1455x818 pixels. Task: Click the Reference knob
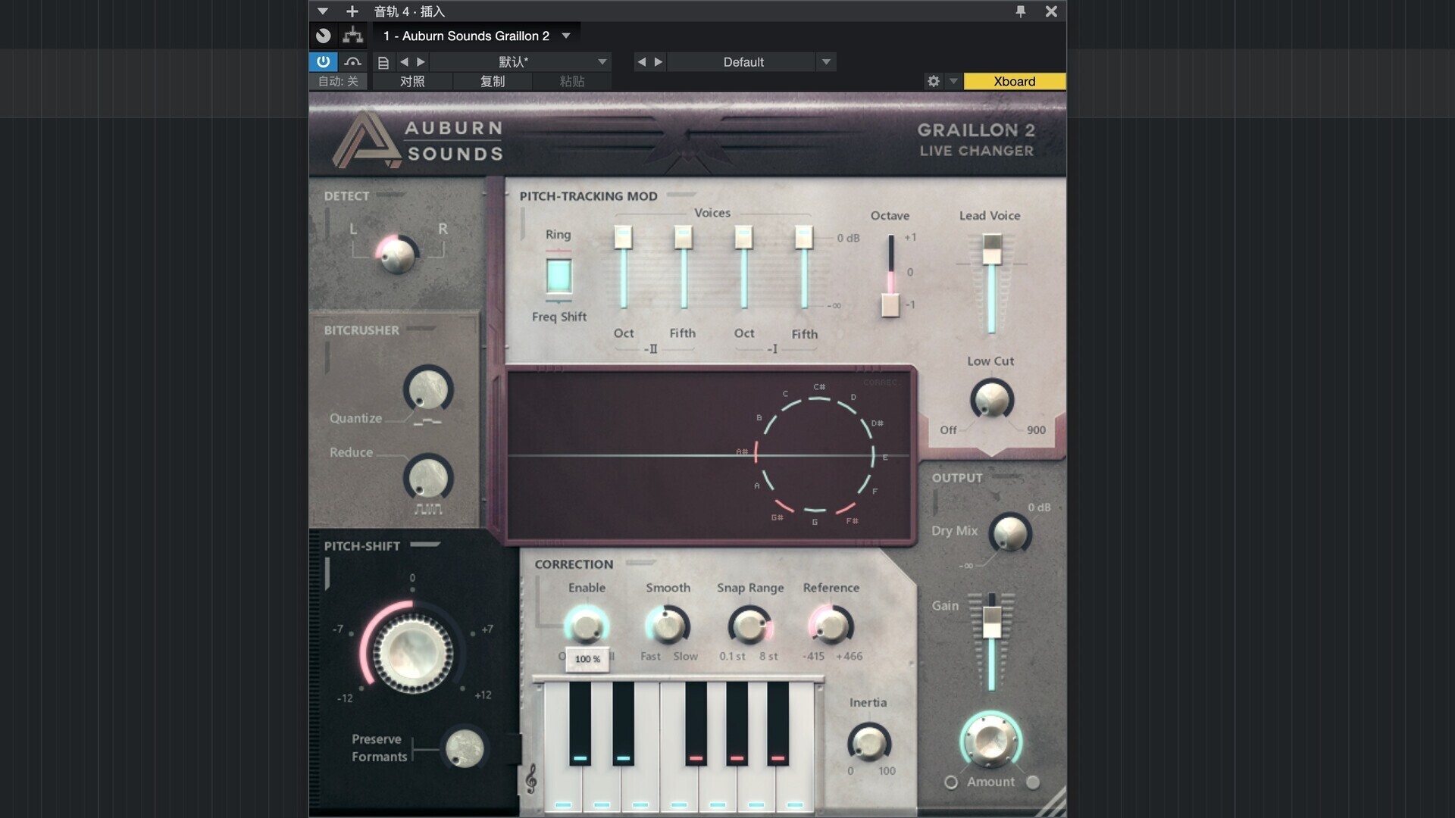click(x=831, y=626)
